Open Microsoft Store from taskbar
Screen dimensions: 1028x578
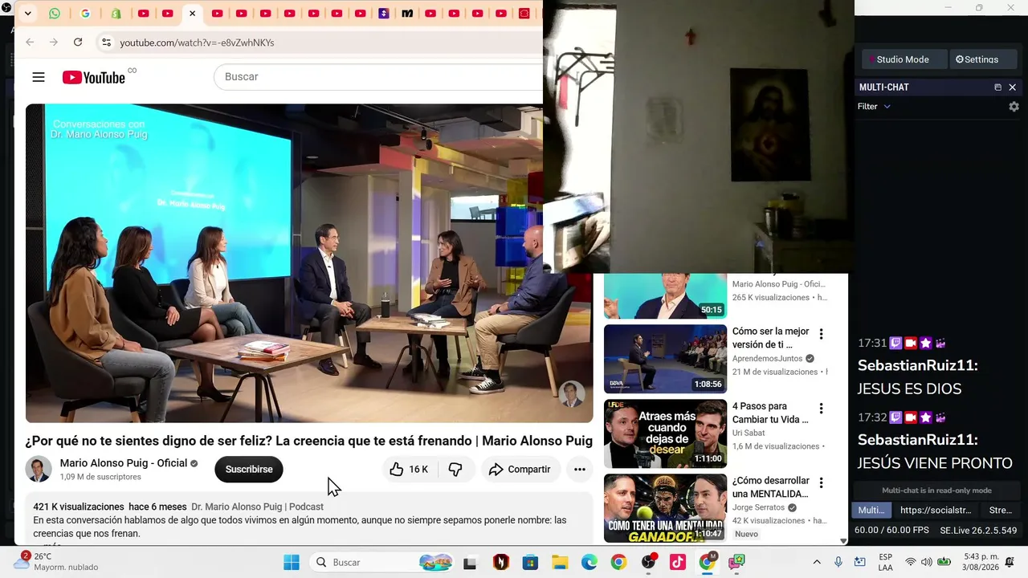coord(530,562)
